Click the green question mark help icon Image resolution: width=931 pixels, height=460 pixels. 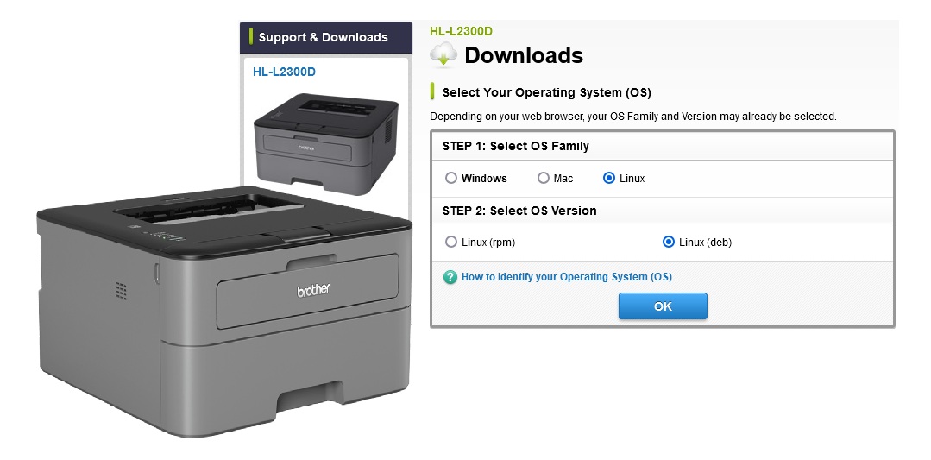click(x=450, y=277)
